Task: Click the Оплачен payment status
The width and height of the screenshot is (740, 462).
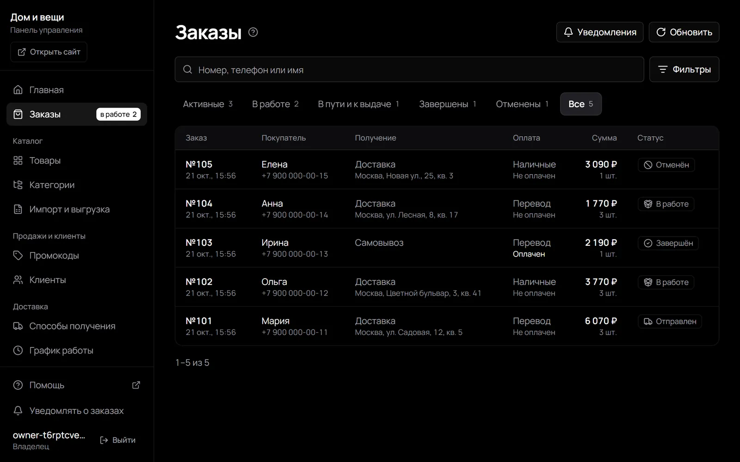Action: (529, 254)
